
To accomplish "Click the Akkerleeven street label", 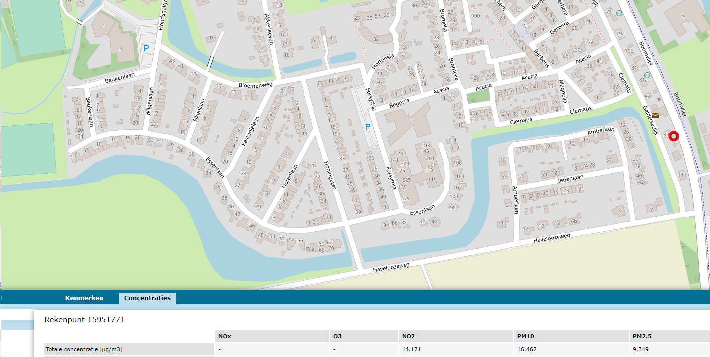I will tap(269, 29).
